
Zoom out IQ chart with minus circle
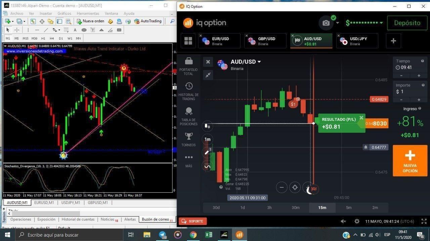click(282, 187)
